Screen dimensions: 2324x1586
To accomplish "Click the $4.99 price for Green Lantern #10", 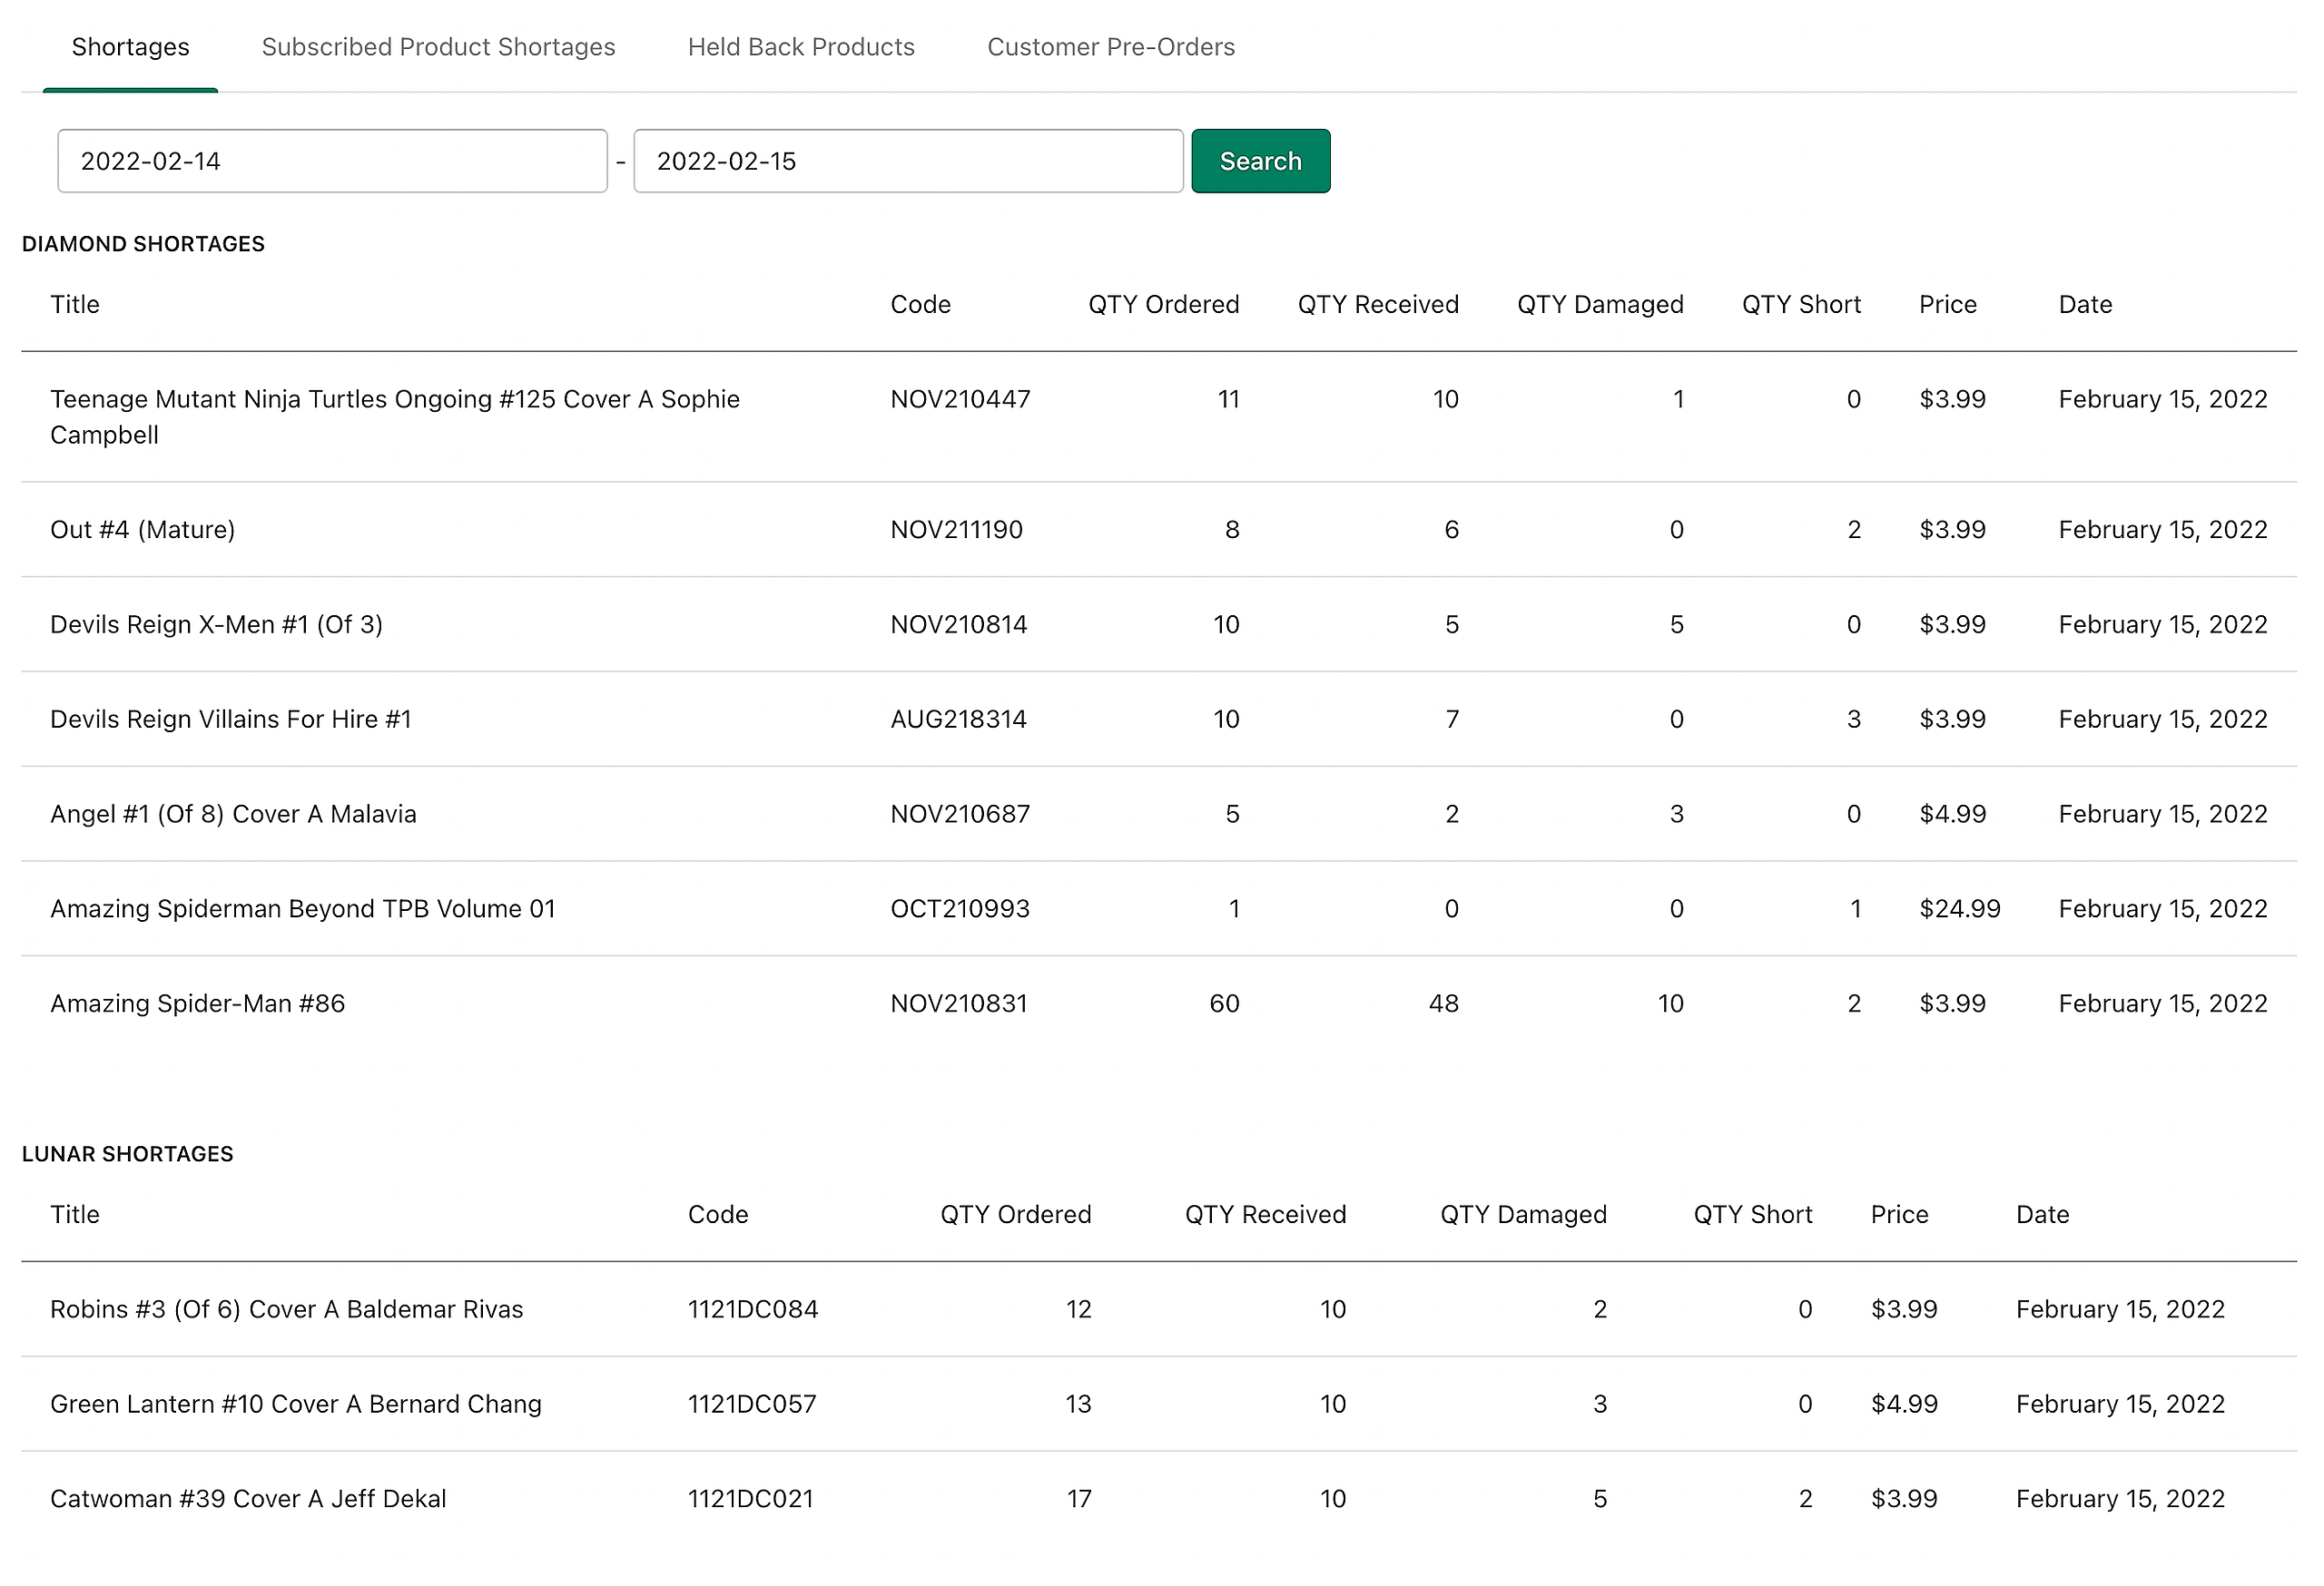I will pos(1905,1405).
